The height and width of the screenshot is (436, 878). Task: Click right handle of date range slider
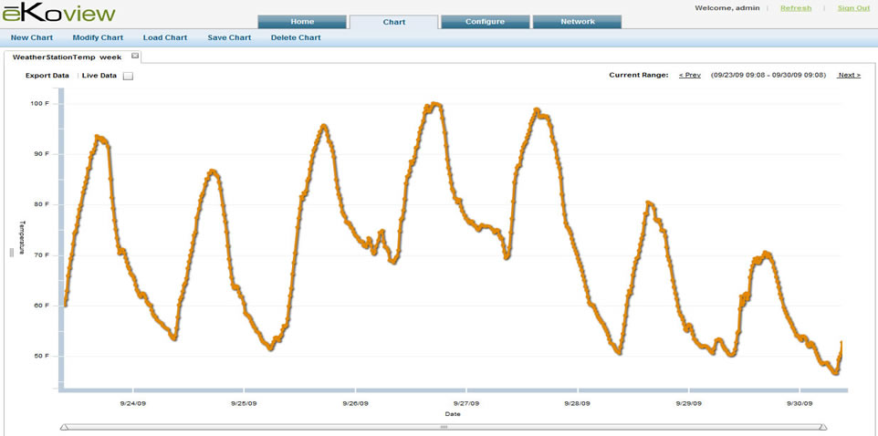click(x=823, y=426)
